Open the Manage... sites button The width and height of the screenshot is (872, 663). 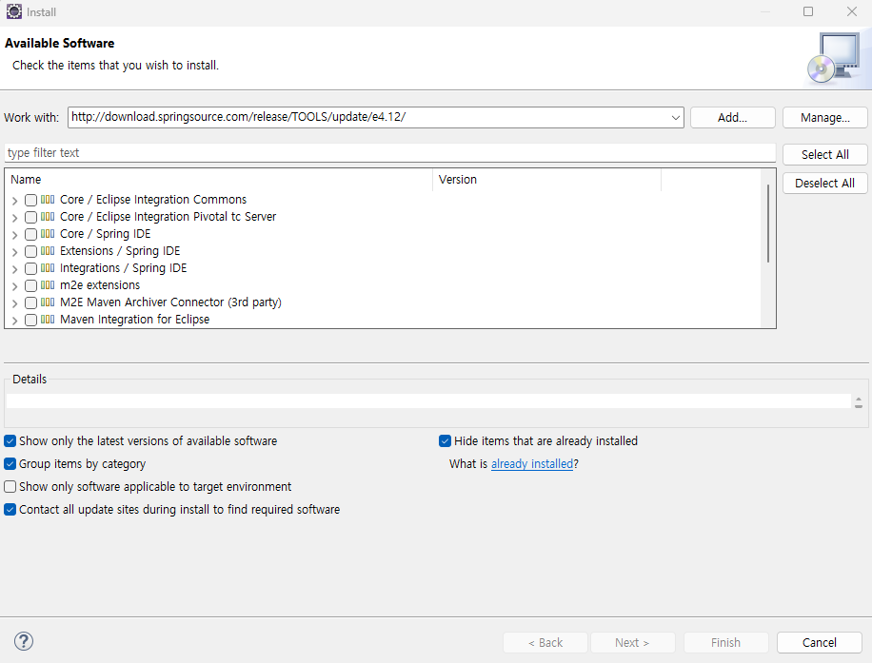coord(824,118)
